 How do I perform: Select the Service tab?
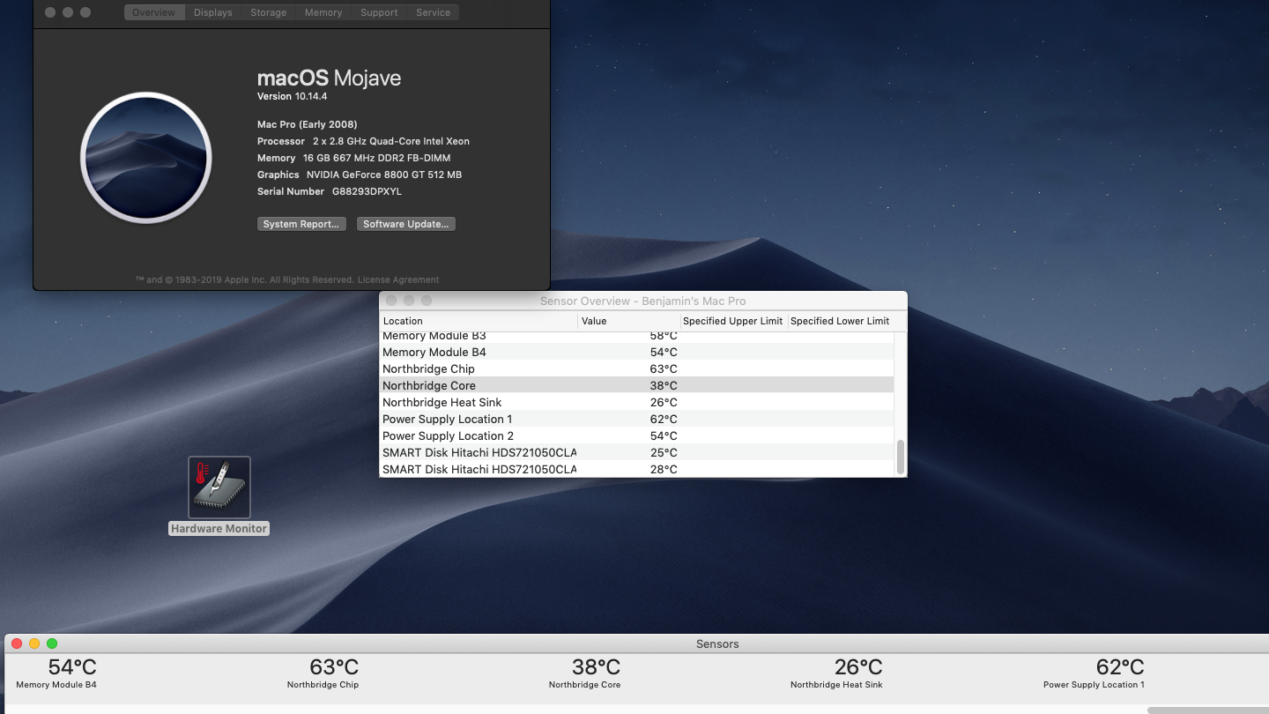point(433,12)
